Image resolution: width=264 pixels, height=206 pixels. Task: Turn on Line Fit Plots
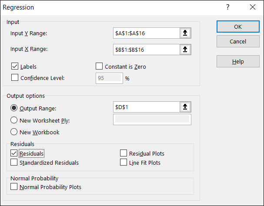124,163
